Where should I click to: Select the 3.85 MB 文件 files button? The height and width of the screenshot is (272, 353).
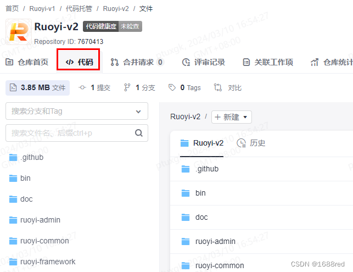click(x=37, y=88)
